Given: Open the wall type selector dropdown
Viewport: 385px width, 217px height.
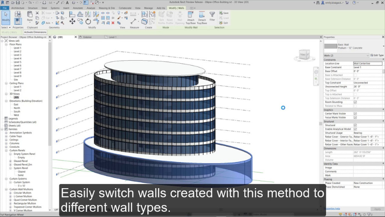Looking at the screenshot, I should [354, 46].
